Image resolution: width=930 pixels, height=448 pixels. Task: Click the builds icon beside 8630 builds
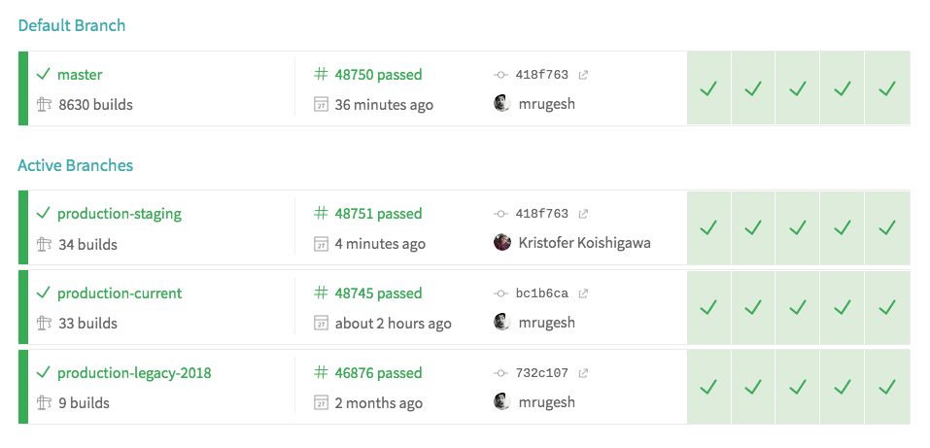(44, 104)
